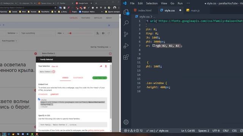The image size is (243, 136).
Task: Open the Extensions view in VS Code
Action: click(x=126, y=57)
